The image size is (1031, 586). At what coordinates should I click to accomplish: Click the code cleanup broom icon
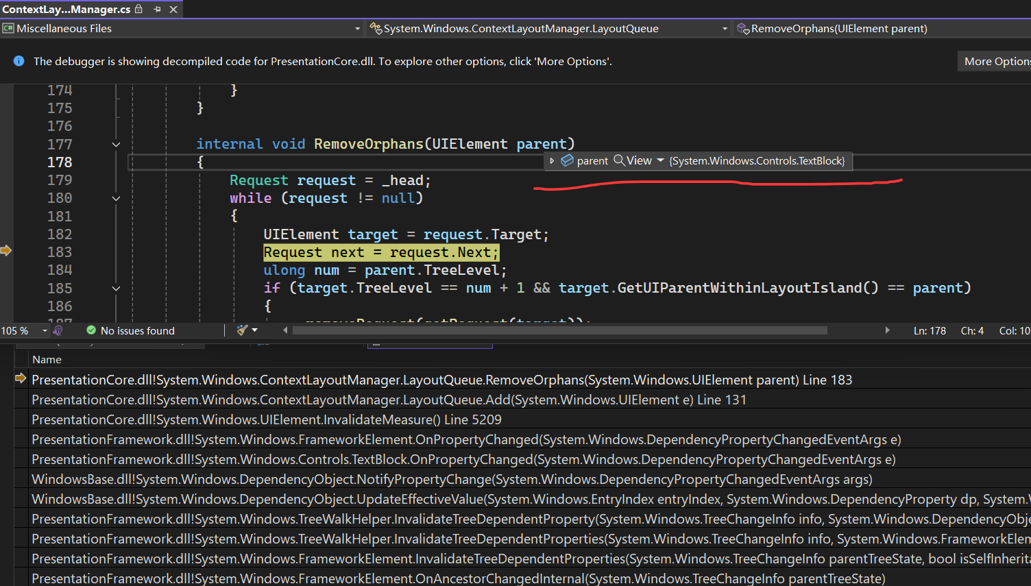tap(242, 330)
